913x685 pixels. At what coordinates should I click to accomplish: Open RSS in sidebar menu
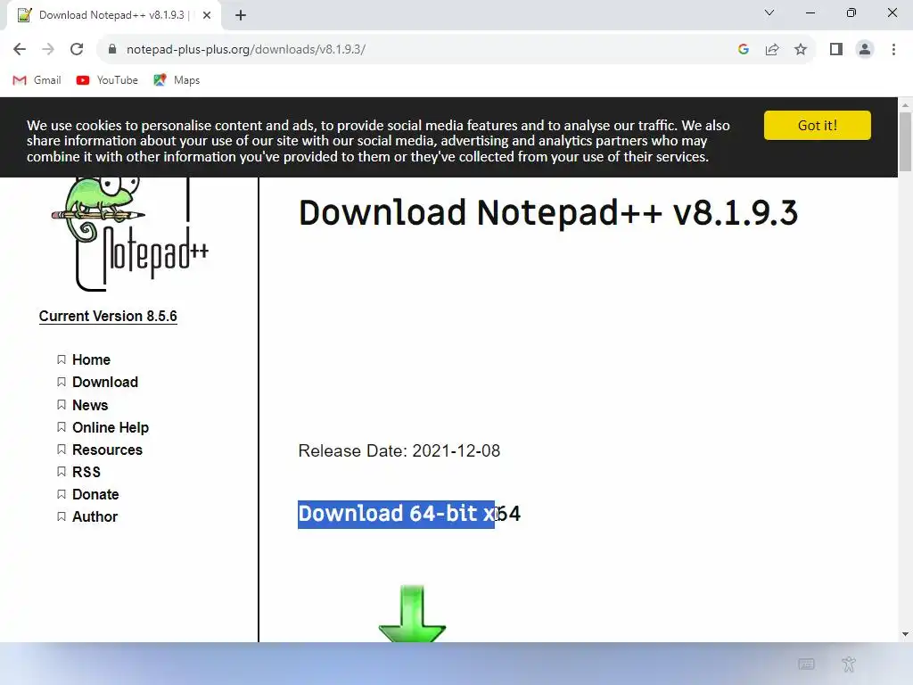pos(86,472)
